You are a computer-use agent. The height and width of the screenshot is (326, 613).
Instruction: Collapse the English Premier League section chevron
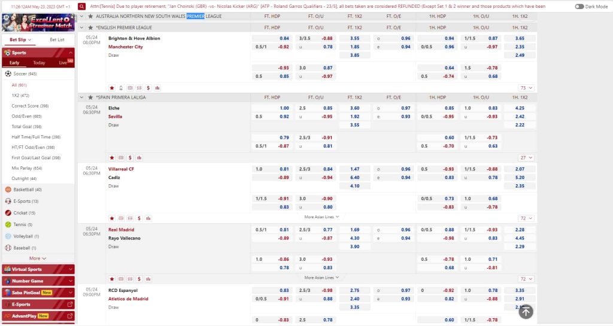(81, 28)
